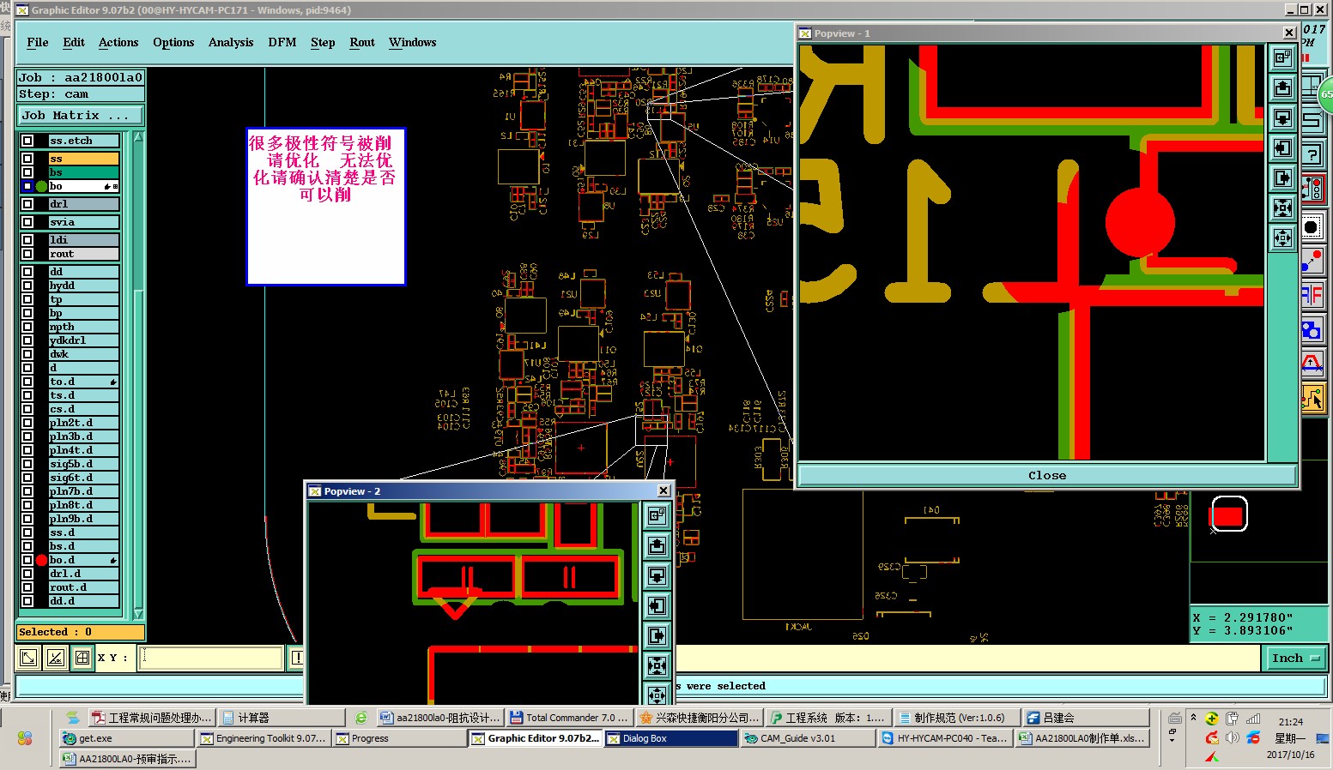Image resolution: width=1333 pixels, height=770 pixels.
Task: Zoom in icon in Popview - 1
Action: 1282,208
